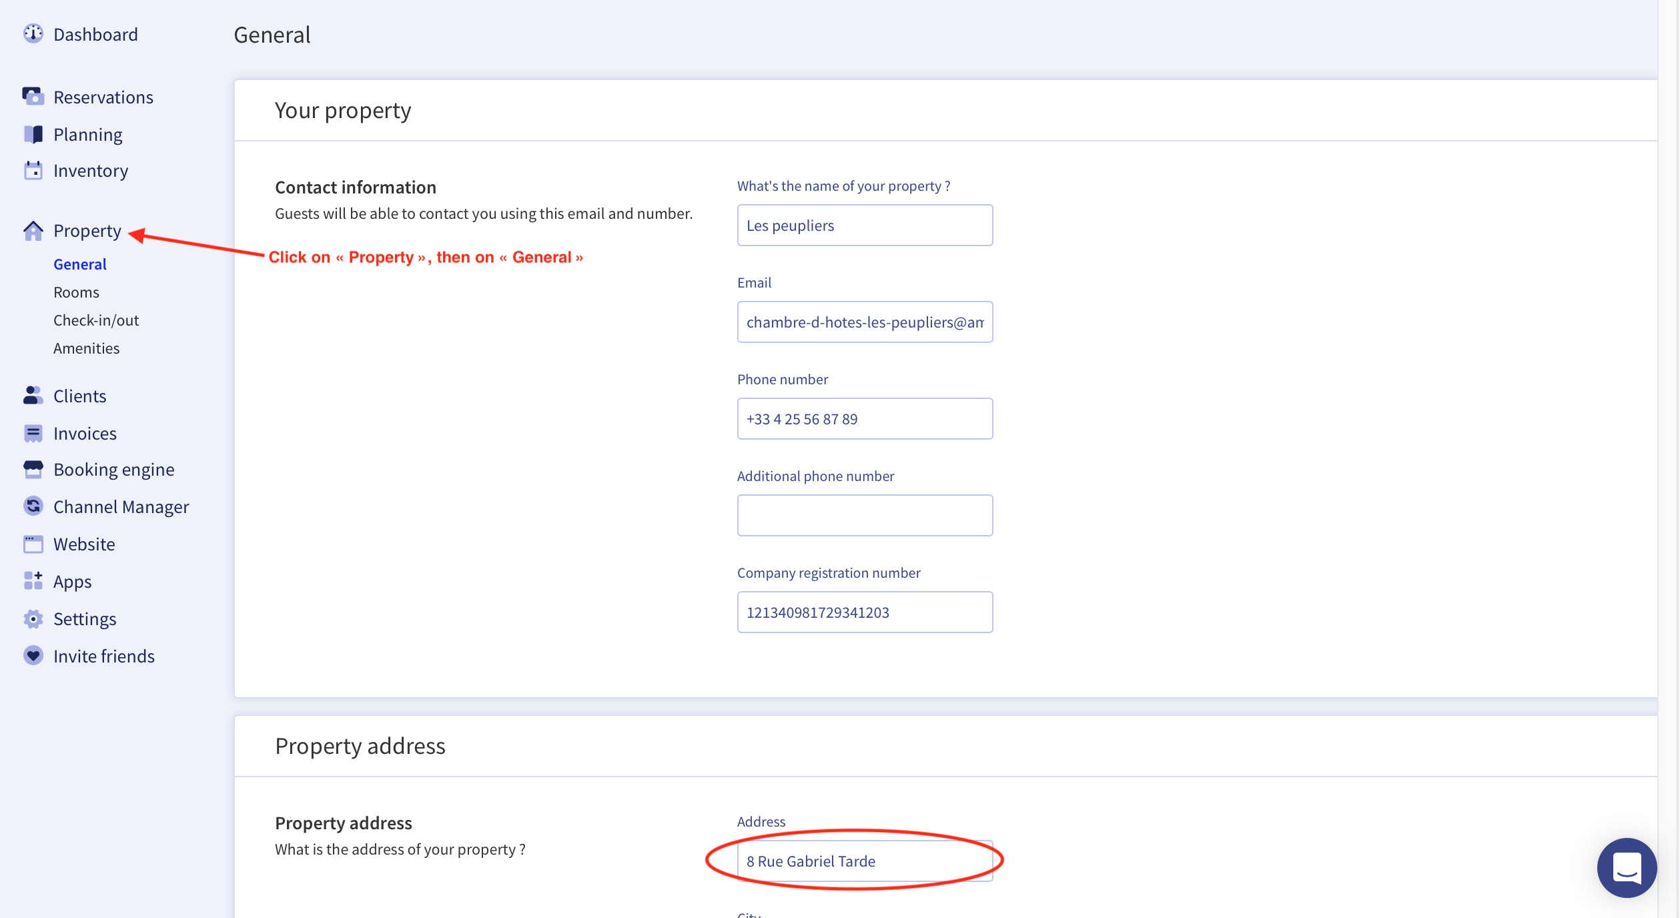Navigate to Website section
Viewport: 1680px width, 918px height.
click(84, 544)
